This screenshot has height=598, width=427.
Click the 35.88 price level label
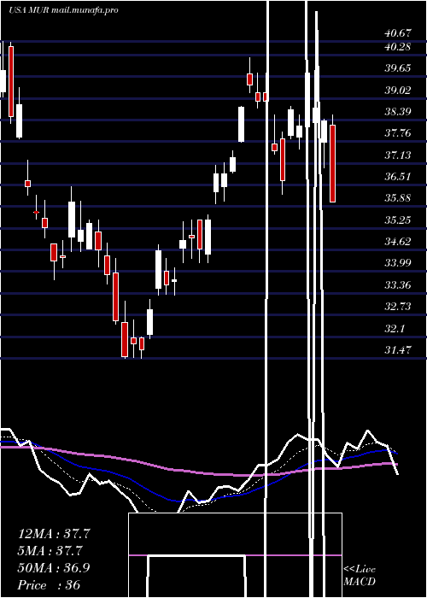[x=398, y=198]
